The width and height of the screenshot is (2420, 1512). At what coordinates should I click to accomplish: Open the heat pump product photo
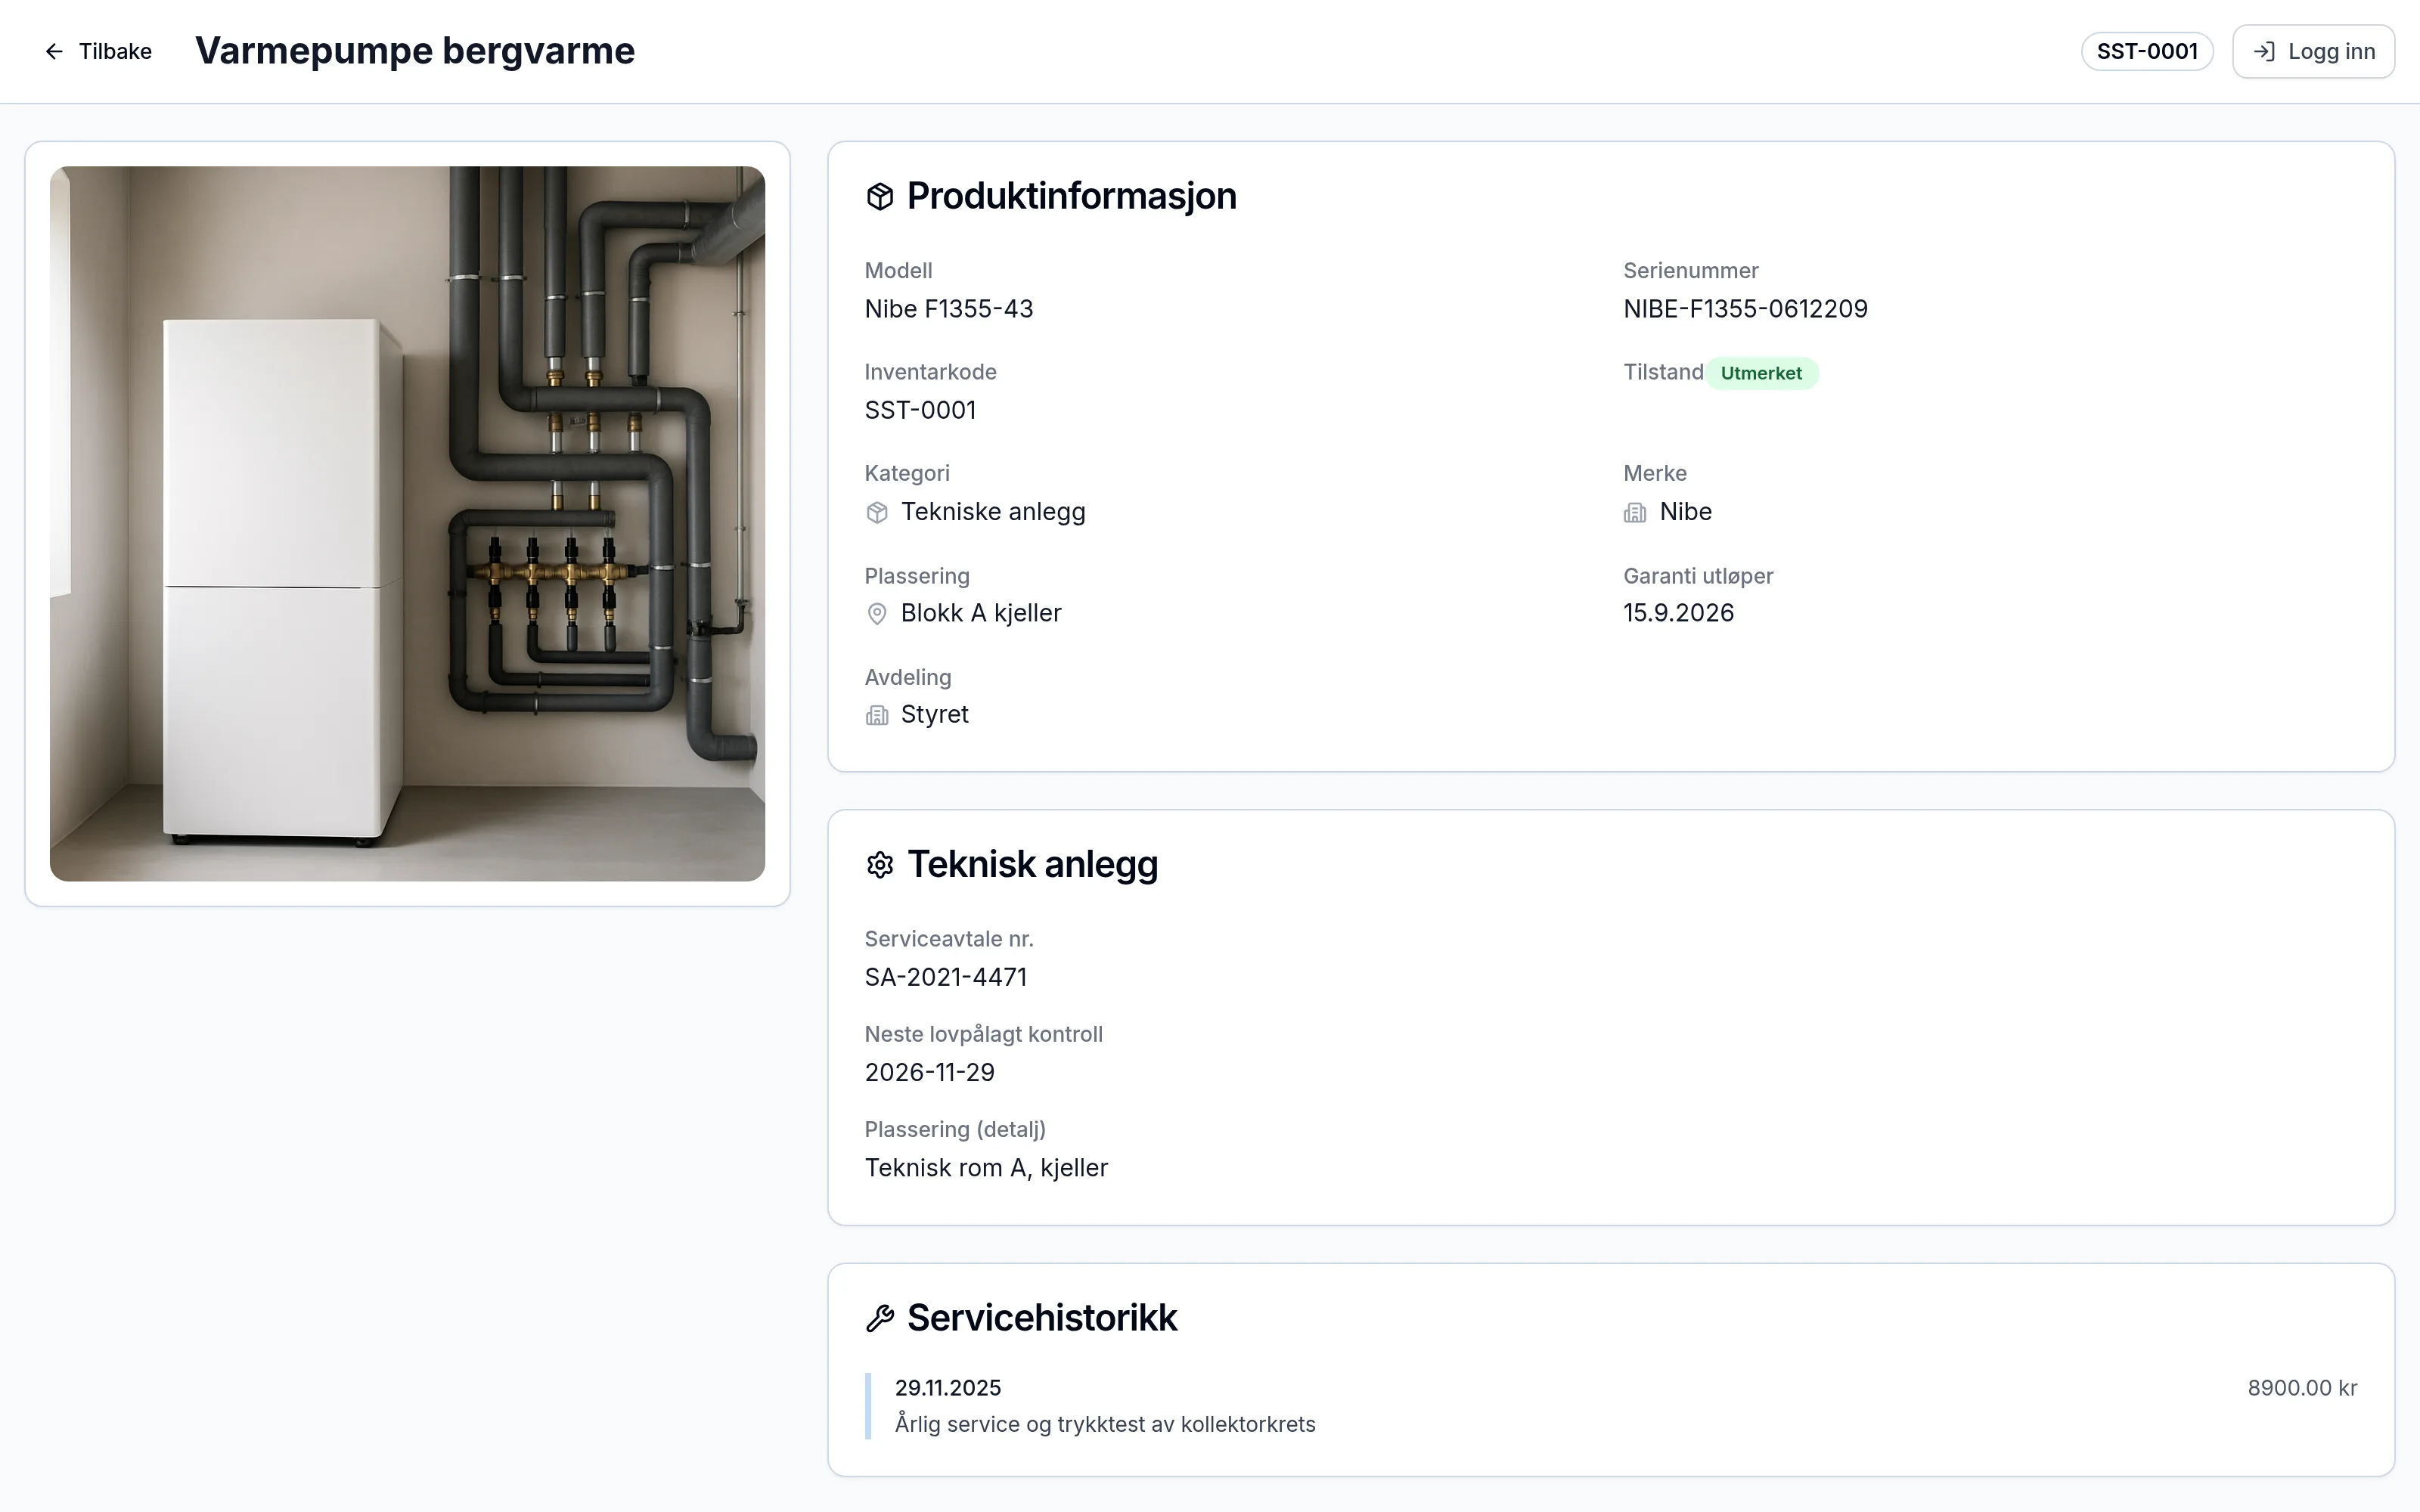click(407, 523)
